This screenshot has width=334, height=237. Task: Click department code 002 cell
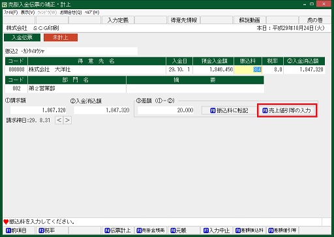16,89
